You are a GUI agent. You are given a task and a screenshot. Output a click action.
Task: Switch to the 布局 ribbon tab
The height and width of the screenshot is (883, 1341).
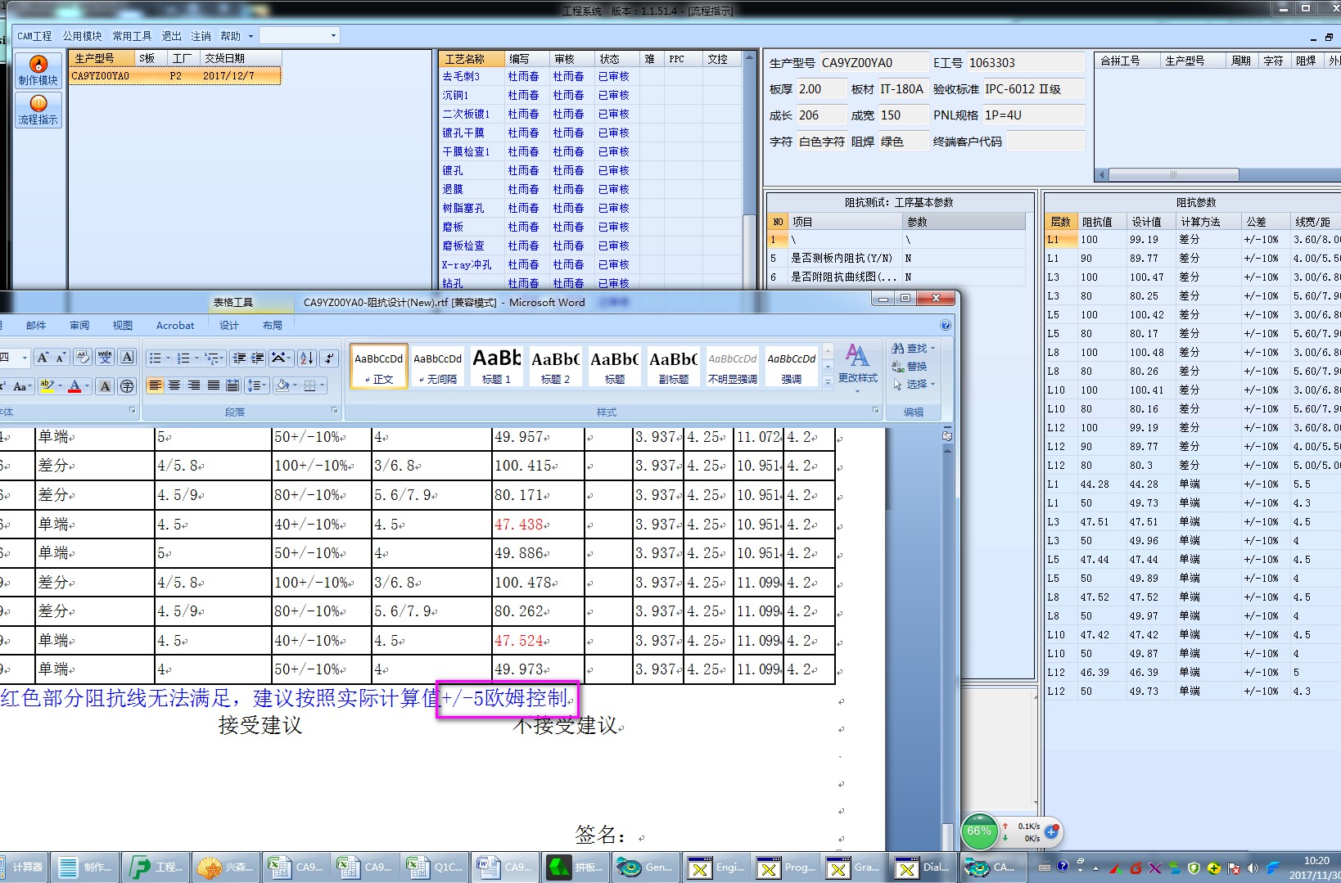pos(273,326)
